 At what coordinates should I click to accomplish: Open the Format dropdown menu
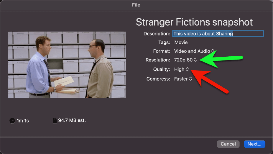(194, 51)
